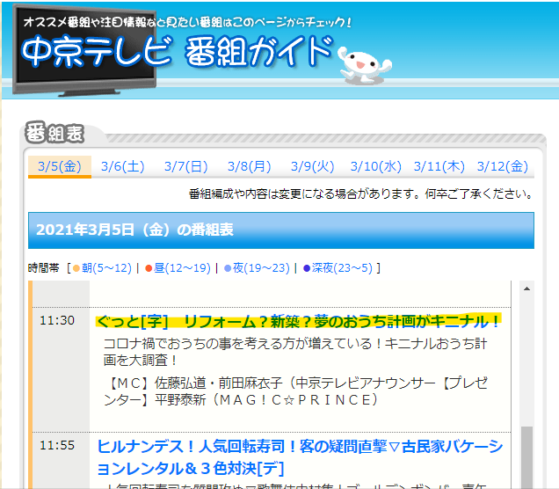Go to the 3/12(金) tab

[x=503, y=166]
